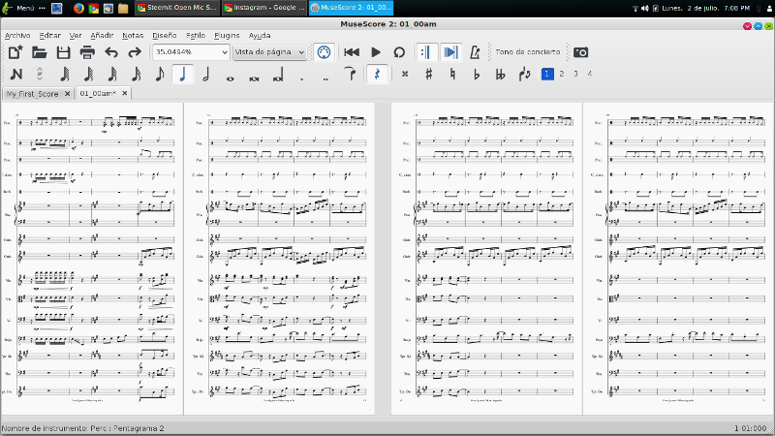This screenshot has height=436, width=775.
Task: Enable note input mode (N icon)
Action: pos(15,75)
